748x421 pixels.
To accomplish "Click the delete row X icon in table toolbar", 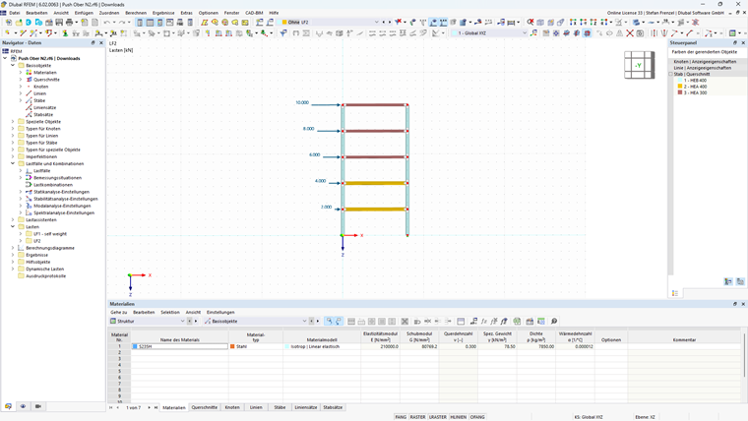I will pos(405,322).
